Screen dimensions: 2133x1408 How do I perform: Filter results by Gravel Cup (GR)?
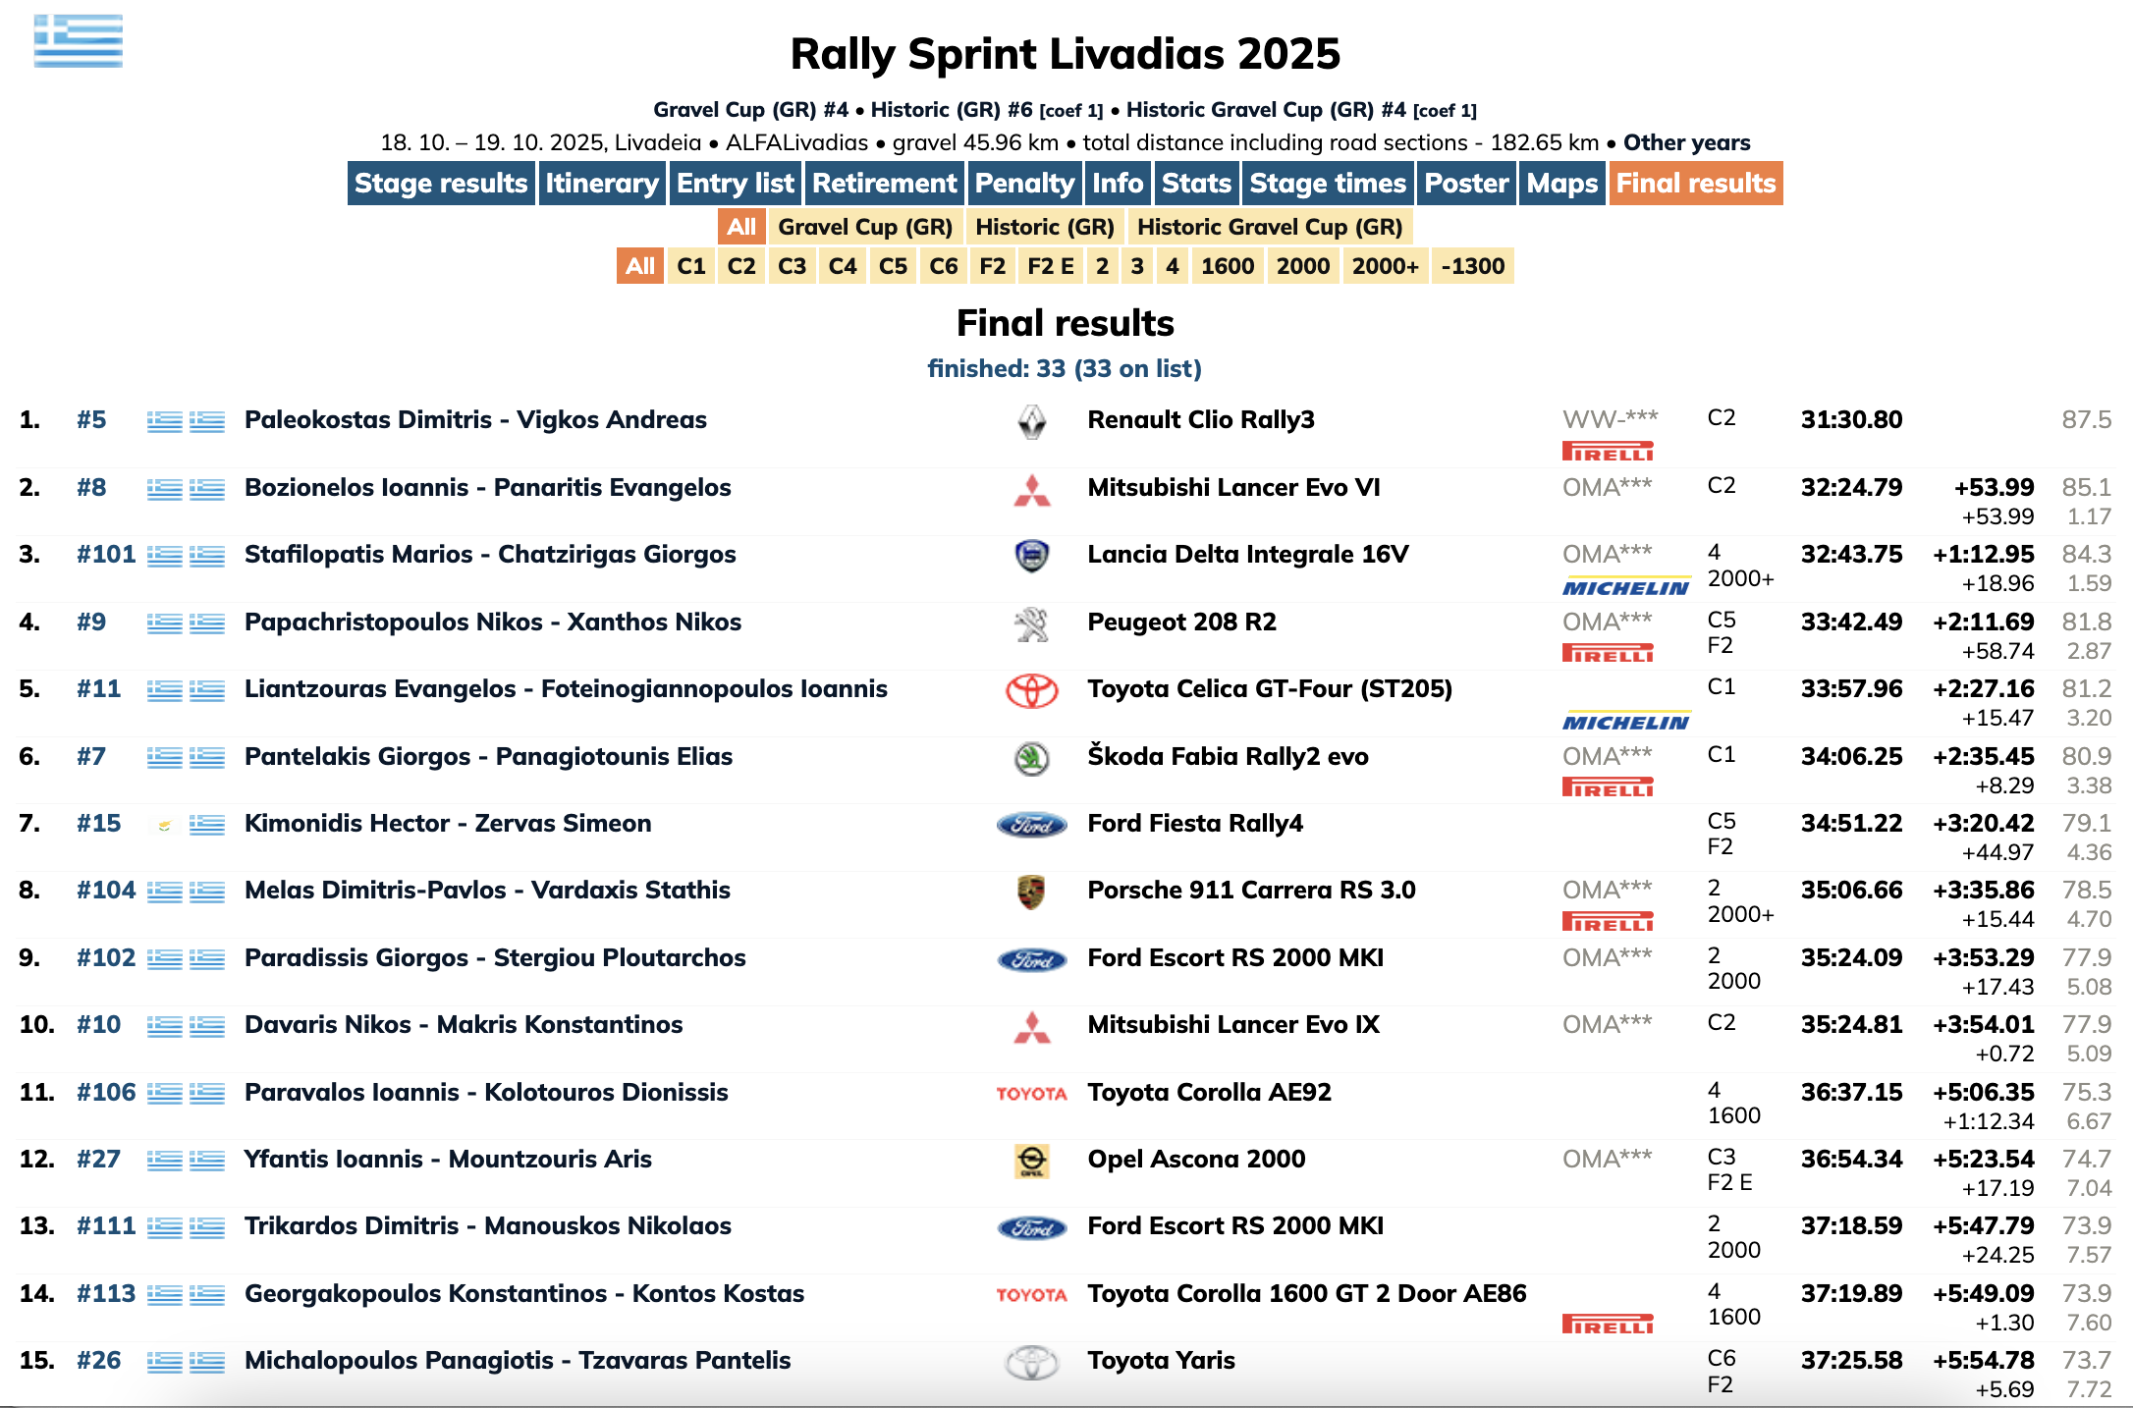[x=865, y=227]
